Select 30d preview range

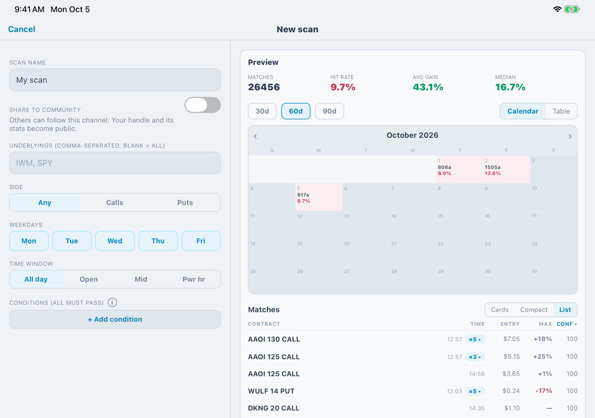262,111
